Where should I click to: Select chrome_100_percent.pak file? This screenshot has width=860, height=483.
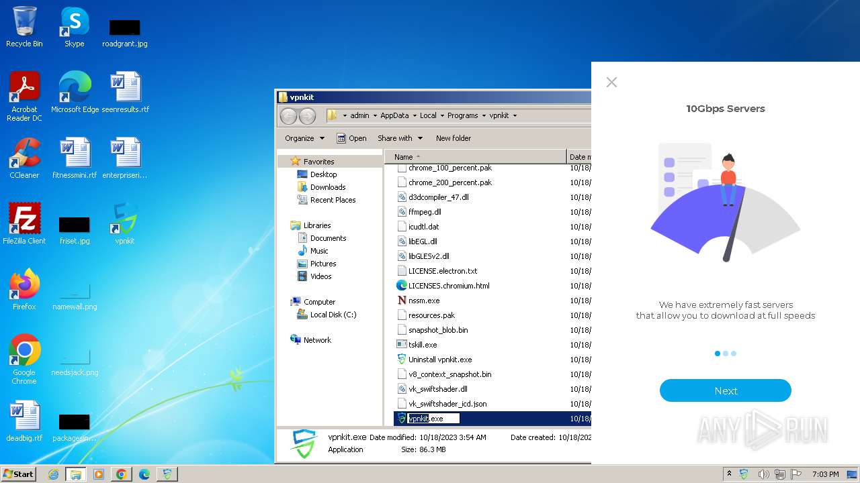(450, 168)
